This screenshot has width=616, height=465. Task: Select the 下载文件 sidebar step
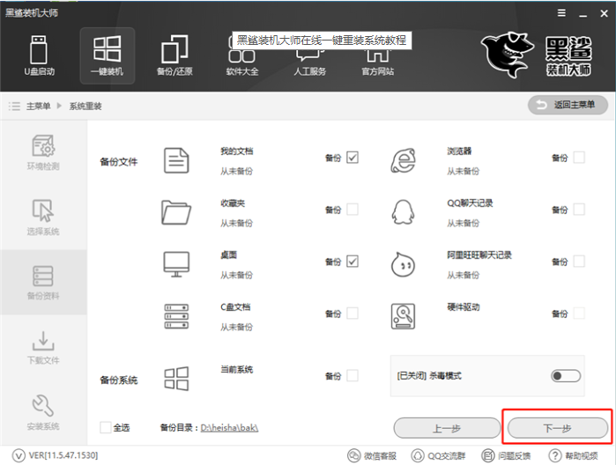tap(43, 347)
